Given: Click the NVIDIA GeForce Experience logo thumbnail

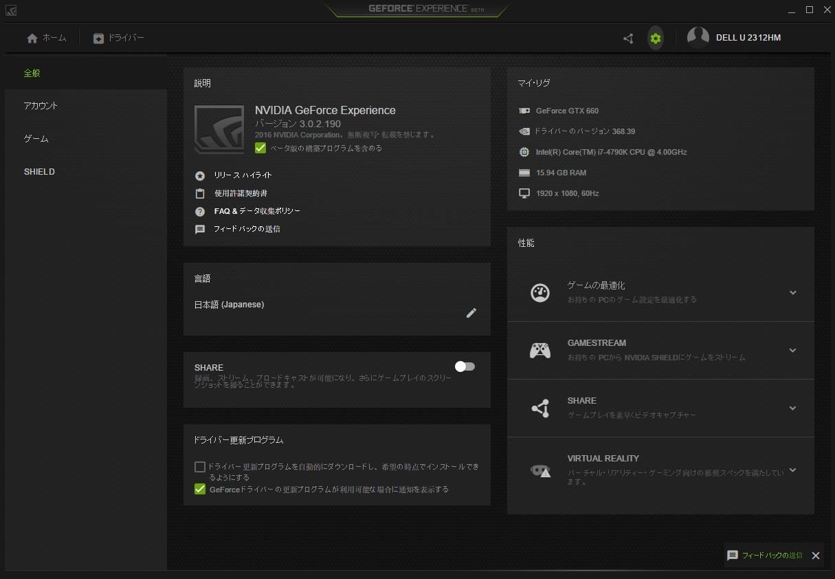Looking at the screenshot, I should [219, 129].
